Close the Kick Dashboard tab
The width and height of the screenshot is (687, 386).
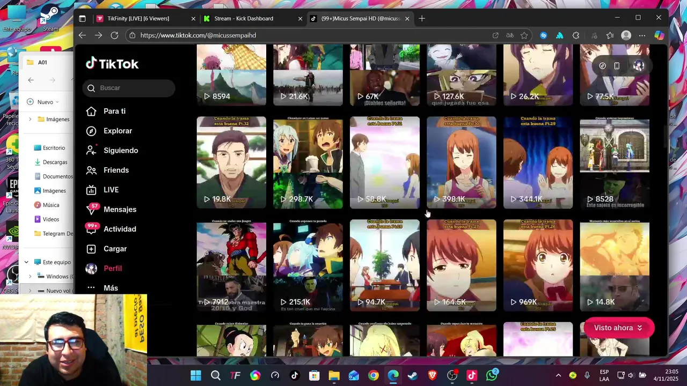pos(300,18)
